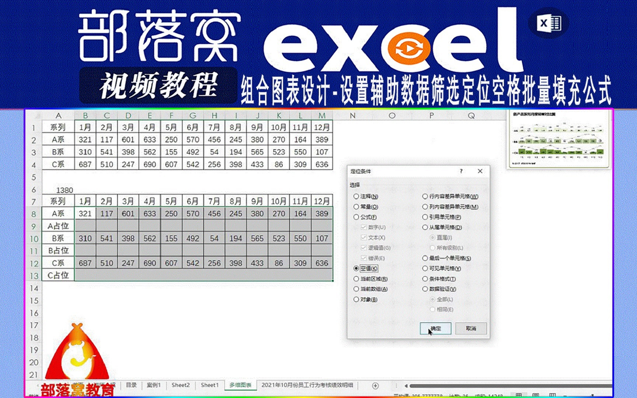Go to the Sheet1 tab
The image size is (637, 398).
click(210, 385)
